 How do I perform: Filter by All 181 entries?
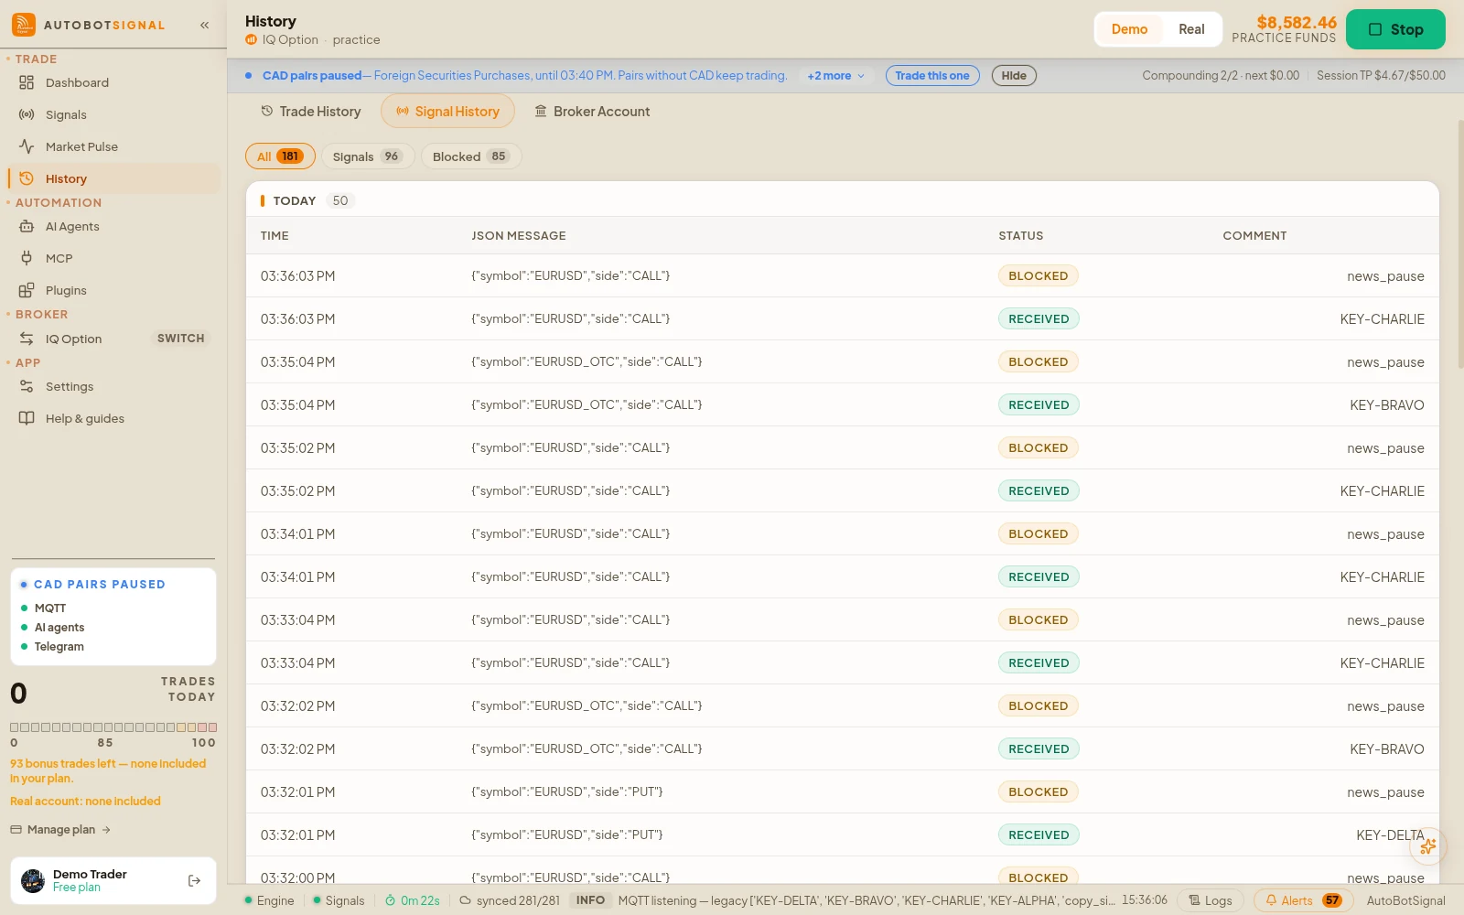coord(280,156)
